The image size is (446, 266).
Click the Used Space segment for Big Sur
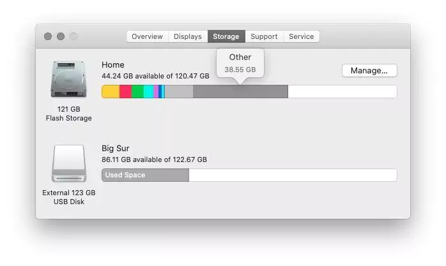[145, 175]
